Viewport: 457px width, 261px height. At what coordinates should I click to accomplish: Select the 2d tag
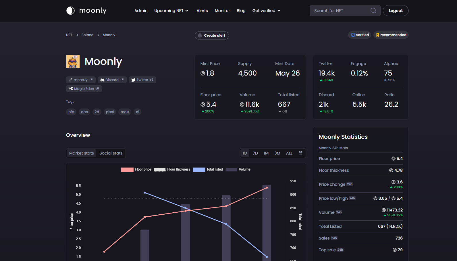click(97, 112)
